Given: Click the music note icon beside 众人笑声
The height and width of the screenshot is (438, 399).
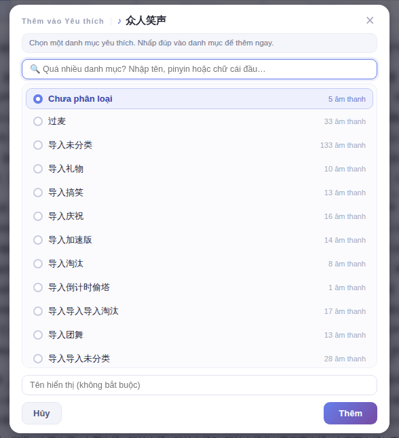Looking at the screenshot, I should click(x=119, y=21).
